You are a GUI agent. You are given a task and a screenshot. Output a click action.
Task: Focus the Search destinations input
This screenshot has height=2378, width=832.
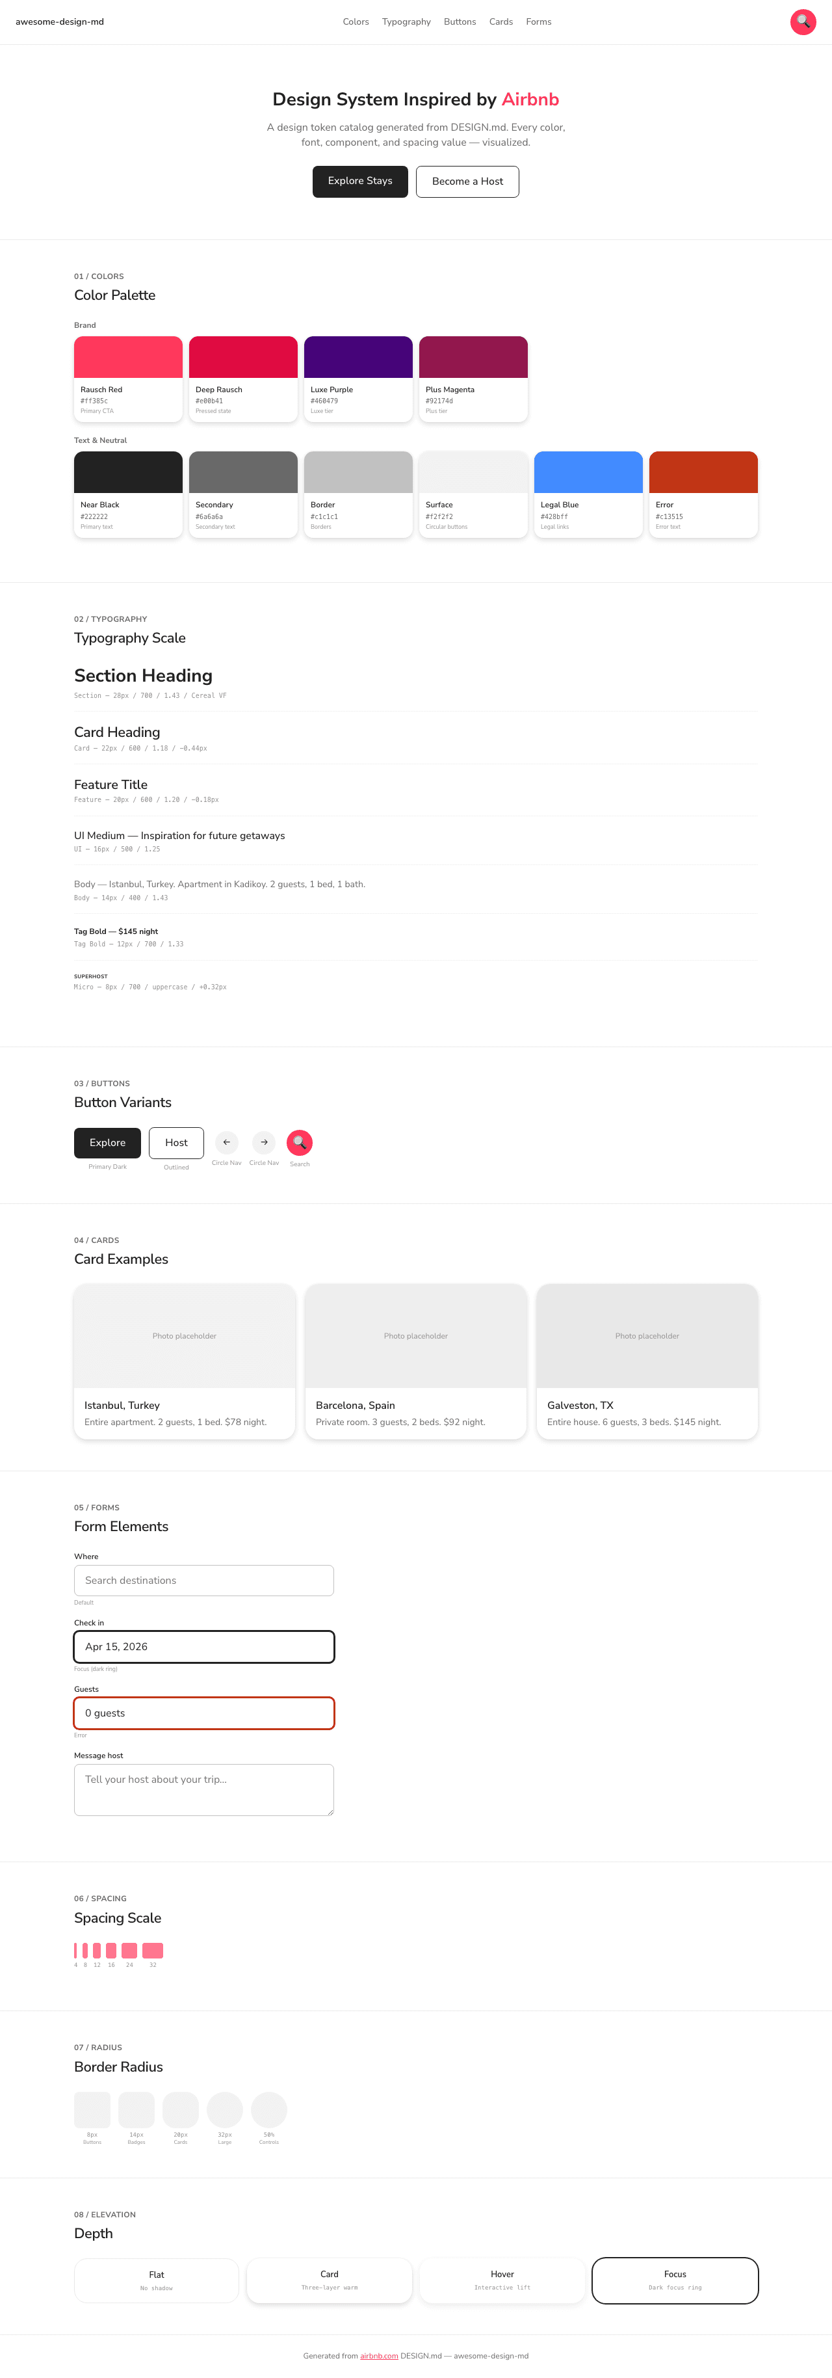(204, 1581)
